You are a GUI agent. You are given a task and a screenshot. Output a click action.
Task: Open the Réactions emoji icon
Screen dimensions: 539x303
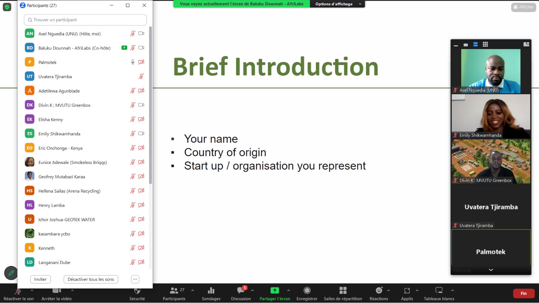(x=379, y=291)
